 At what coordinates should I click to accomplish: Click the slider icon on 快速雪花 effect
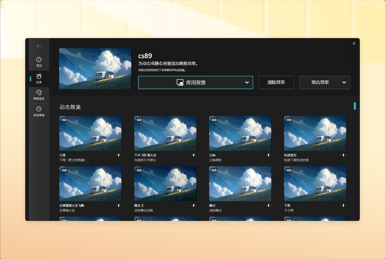343,155
